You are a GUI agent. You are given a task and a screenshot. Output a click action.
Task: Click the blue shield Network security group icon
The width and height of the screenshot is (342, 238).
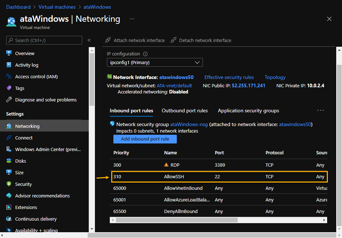click(112, 124)
